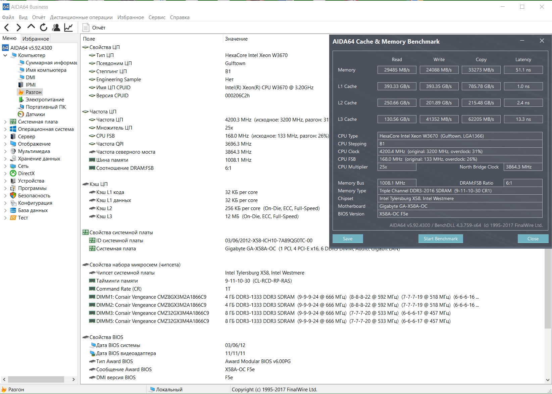The width and height of the screenshot is (552, 394).
Task: Open the Файл menu
Action: (x=8, y=17)
